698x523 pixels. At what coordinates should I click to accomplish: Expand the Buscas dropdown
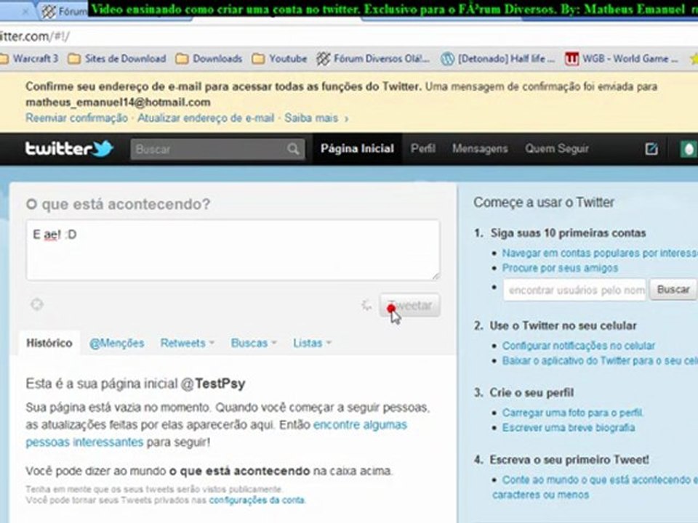pos(254,343)
